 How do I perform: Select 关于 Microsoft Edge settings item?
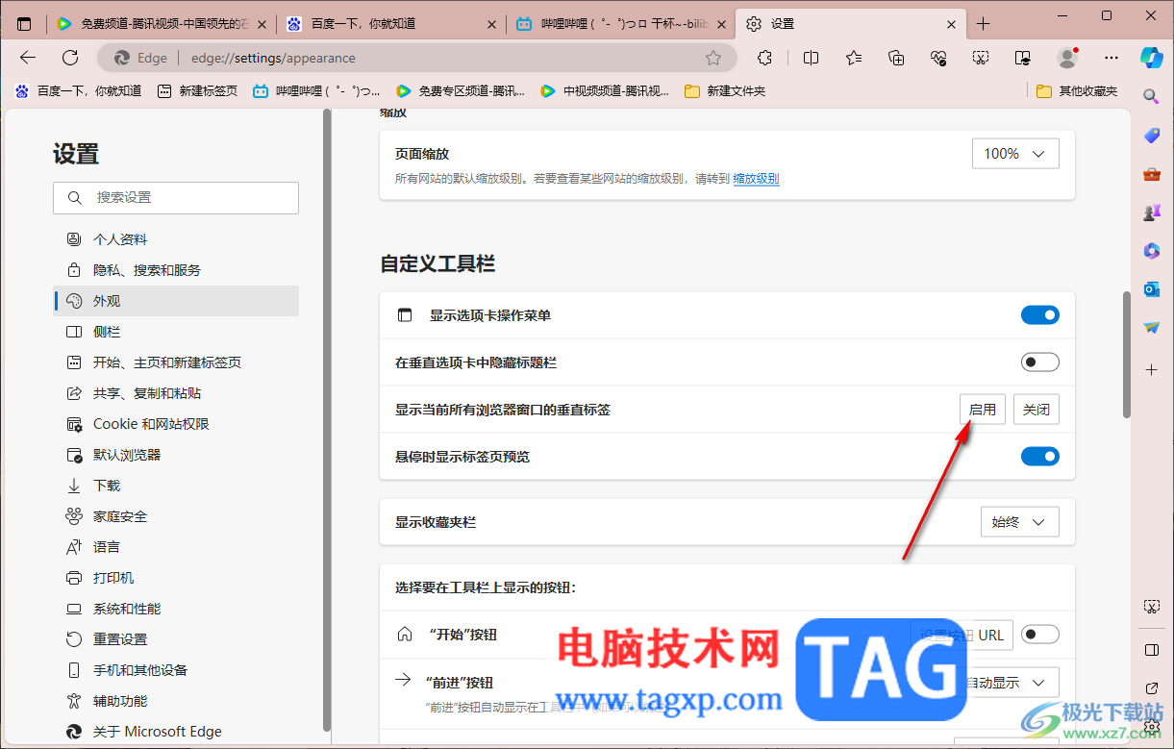click(176, 732)
